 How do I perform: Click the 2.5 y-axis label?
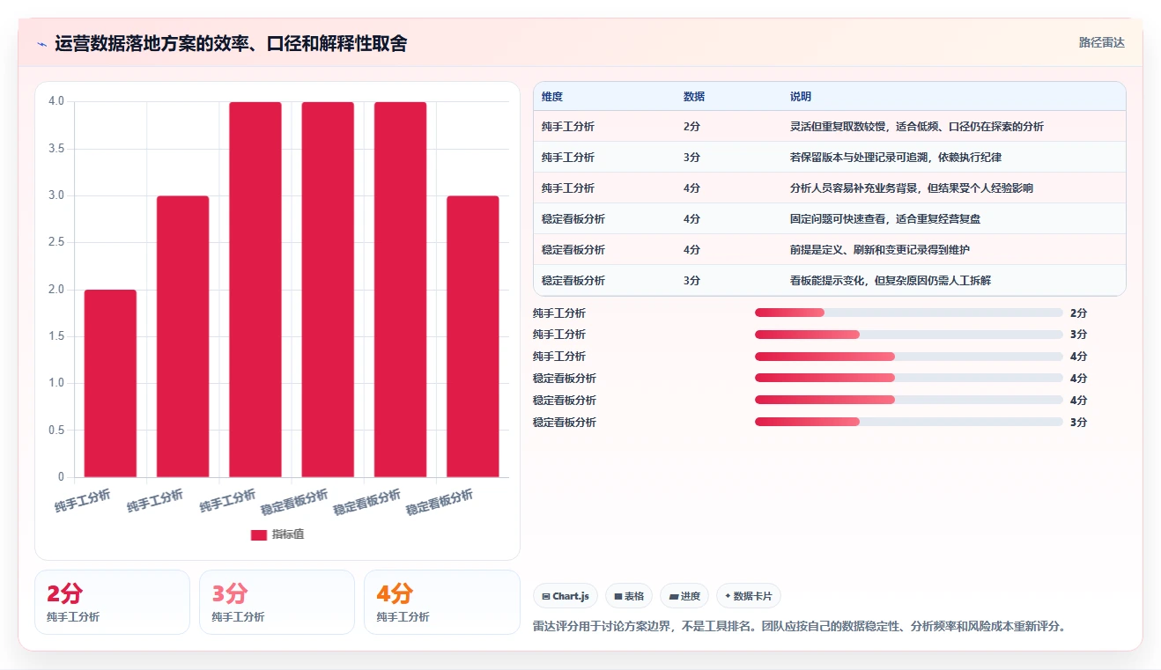56,242
